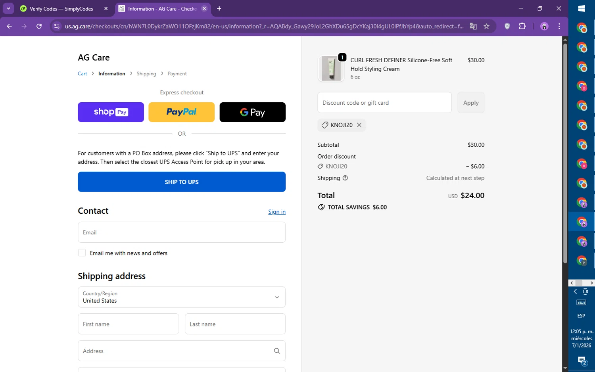
Task: Pay with Shop Pay button
Action: 111,112
